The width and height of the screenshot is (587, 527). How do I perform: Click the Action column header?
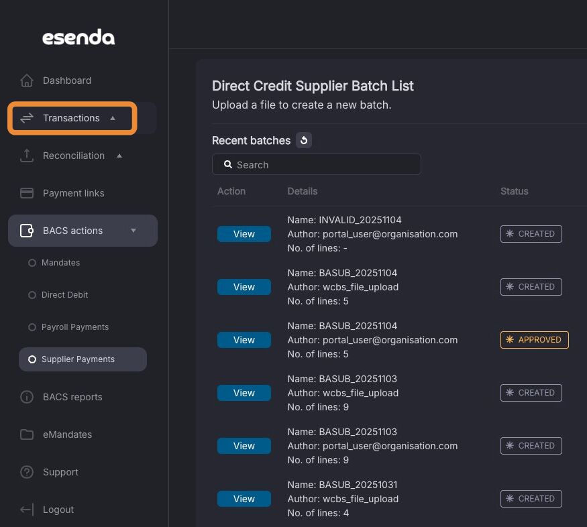[231, 191]
